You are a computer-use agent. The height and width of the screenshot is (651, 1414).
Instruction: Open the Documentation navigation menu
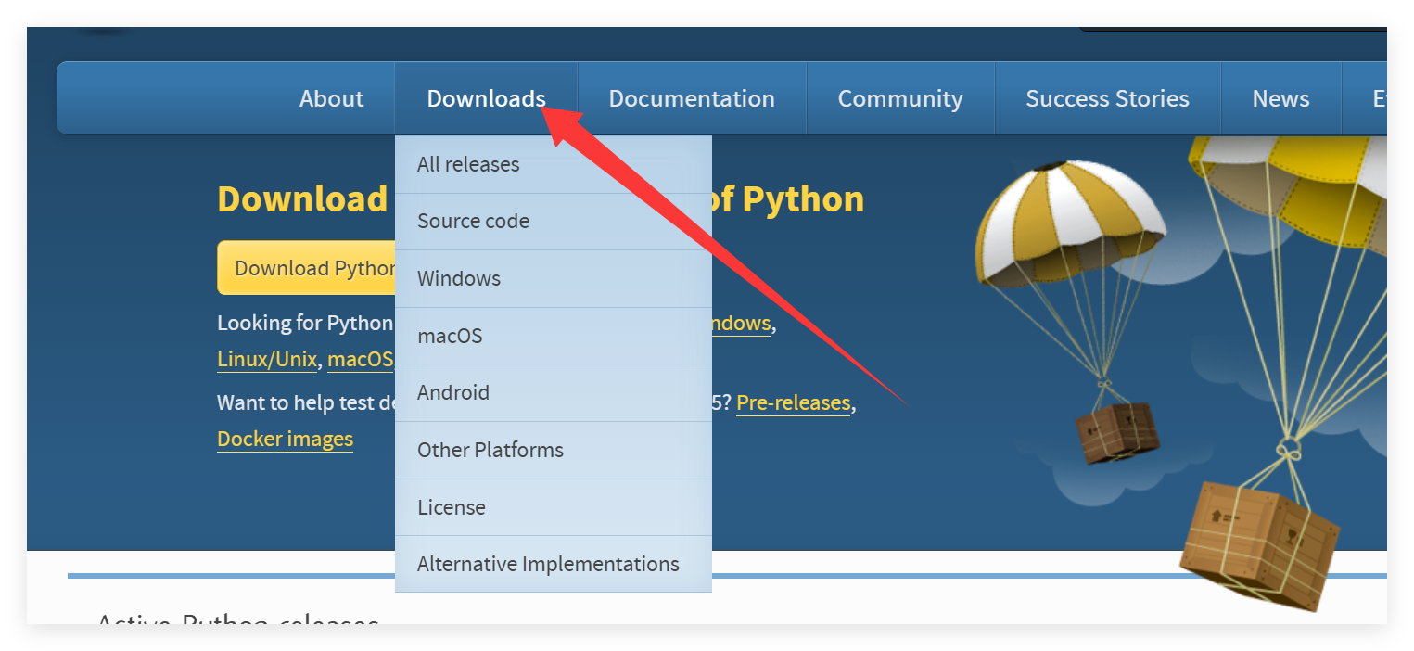point(692,98)
